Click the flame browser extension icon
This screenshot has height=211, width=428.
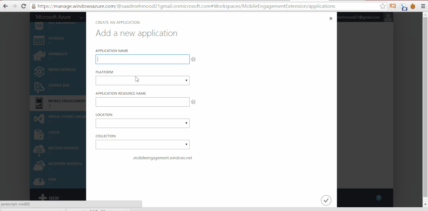(x=413, y=6)
